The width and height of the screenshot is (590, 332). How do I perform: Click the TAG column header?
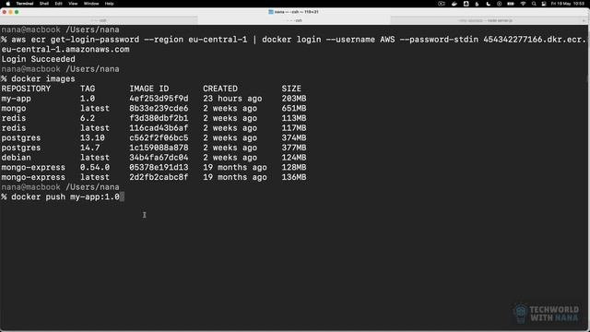tap(88, 89)
